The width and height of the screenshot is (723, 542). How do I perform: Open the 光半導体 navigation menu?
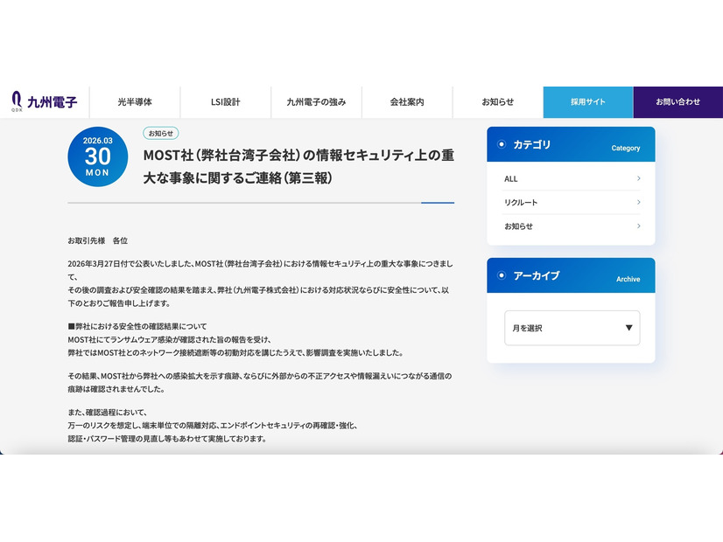[134, 101]
